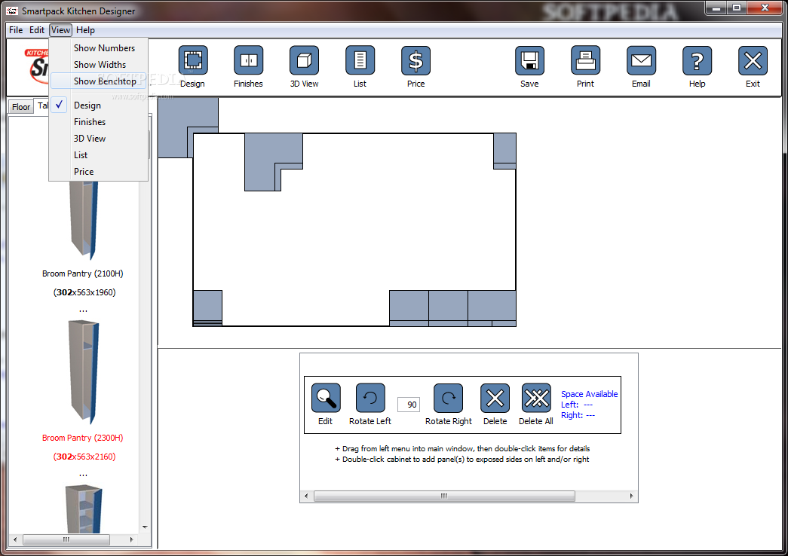The height and width of the screenshot is (556, 788).
Task: Select the open-shelf cabinet thumbnail at list bottom
Action: [x=84, y=509]
